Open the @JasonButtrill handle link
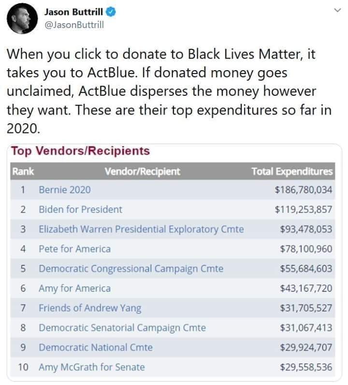 click(x=74, y=25)
